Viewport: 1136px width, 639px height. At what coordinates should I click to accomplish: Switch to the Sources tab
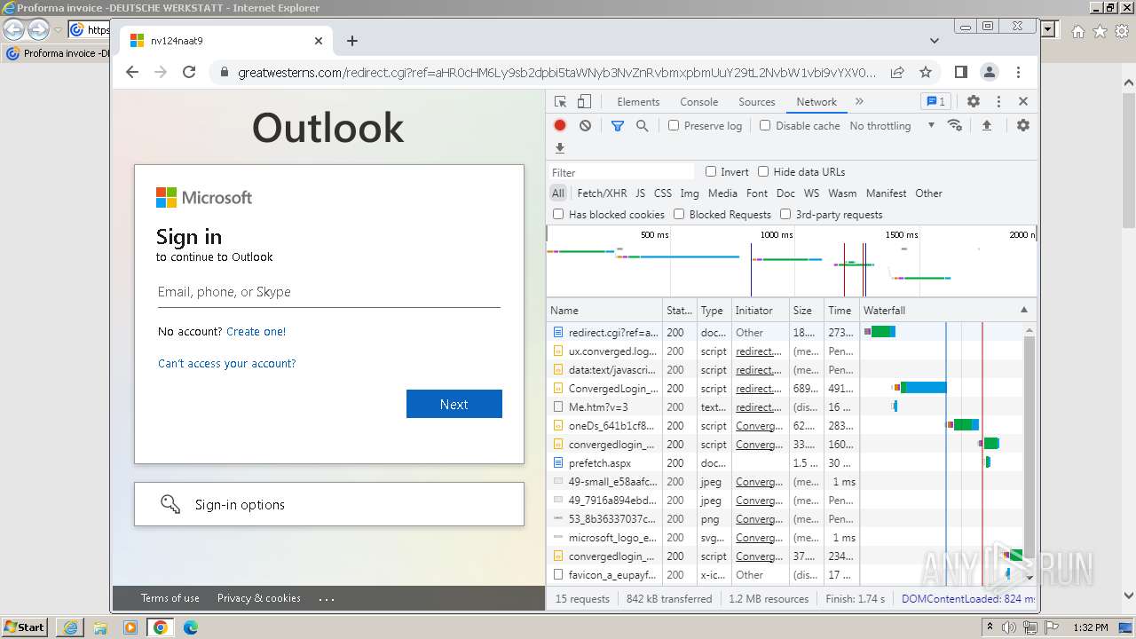click(x=757, y=101)
